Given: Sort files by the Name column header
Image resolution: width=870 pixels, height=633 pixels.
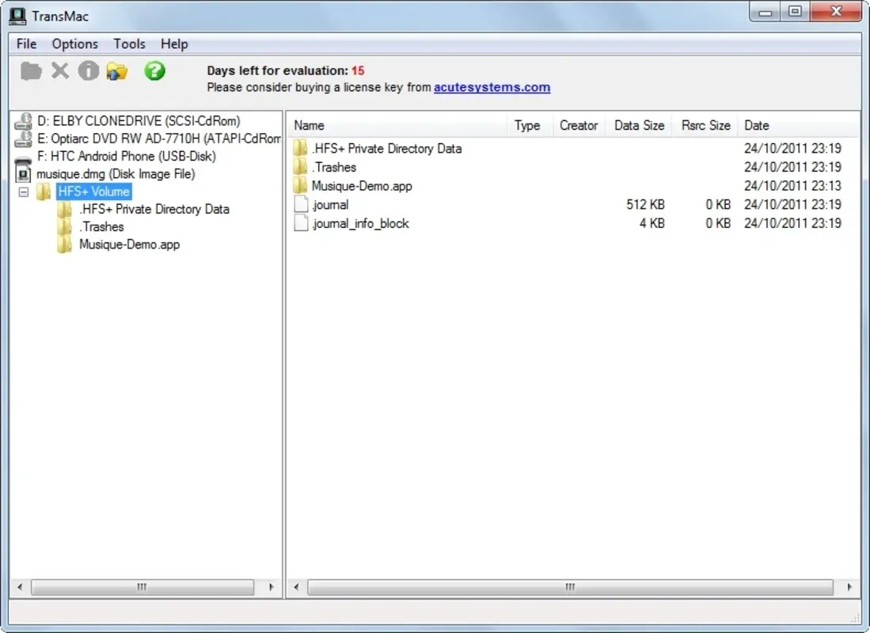Looking at the screenshot, I should pyautogui.click(x=309, y=125).
